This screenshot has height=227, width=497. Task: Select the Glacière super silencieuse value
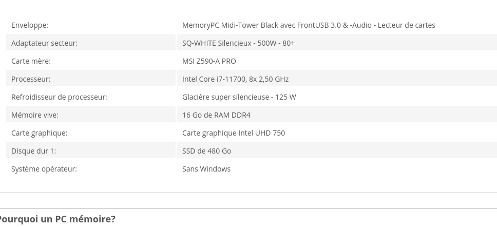click(x=239, y=97)
